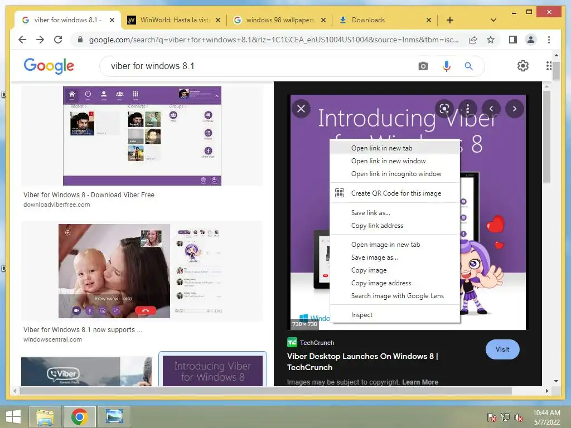
Task: Open Chrome side panel icon
Action: point(513,40)
